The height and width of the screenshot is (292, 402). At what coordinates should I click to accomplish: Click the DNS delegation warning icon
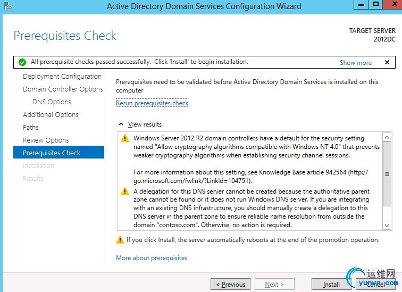[125, 191]
